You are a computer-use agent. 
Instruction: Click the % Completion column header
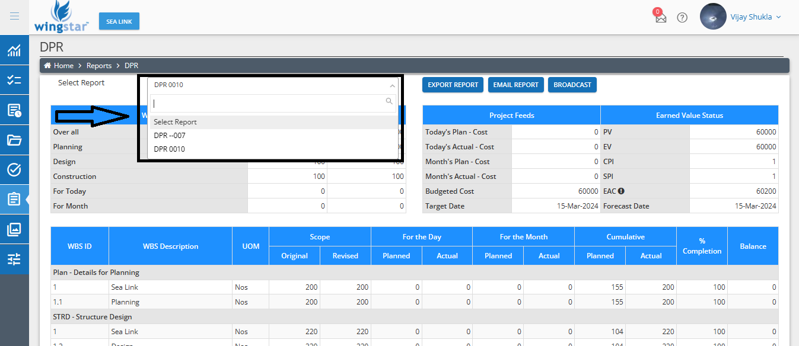(702, 246)
